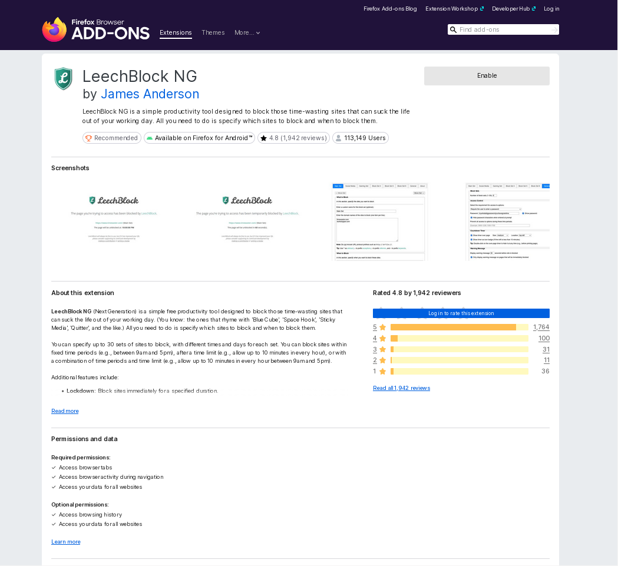Click the Firefox Add-ons logo
The width and height of the screenshot is (618, 566).
(x=95, y=30)
